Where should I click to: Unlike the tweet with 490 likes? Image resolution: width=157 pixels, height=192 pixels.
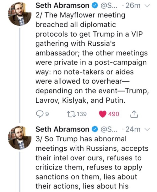tap(103, 114)
